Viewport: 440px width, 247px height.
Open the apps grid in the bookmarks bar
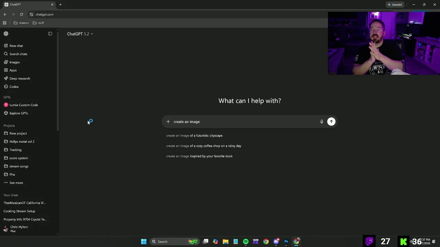(4, 23)
